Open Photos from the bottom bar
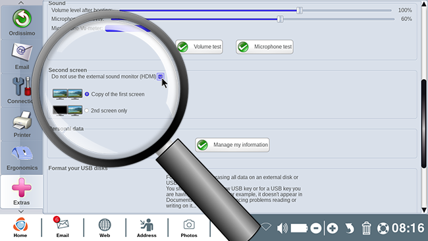 click(x=189, y=228)
